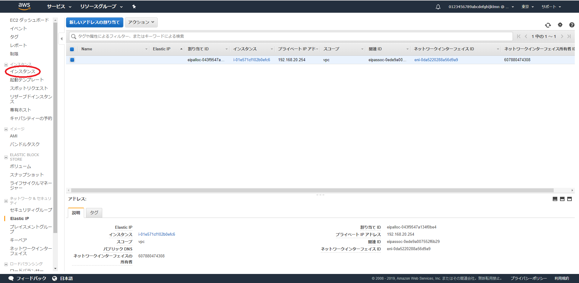Click the notifications bell icon
Viewport: 579px width, 283px height.
click(x=438, y=6)
